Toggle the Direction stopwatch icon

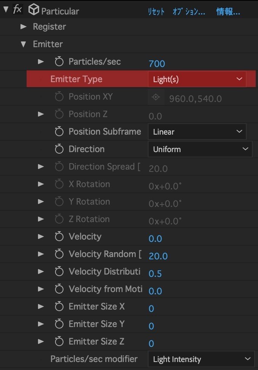click(x=59, y=149)
